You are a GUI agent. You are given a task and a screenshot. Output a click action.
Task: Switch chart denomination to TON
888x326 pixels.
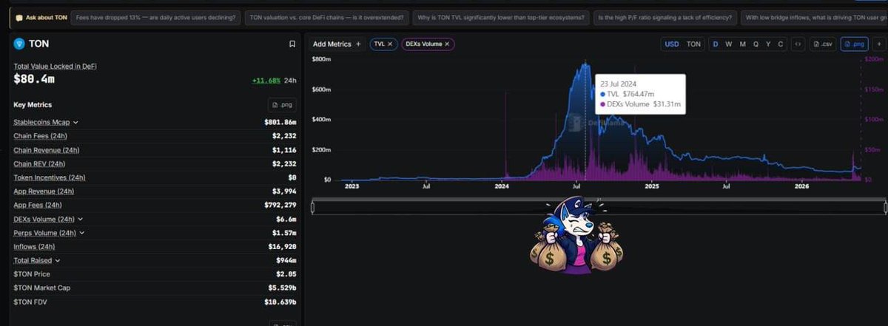tap(693, 44)
